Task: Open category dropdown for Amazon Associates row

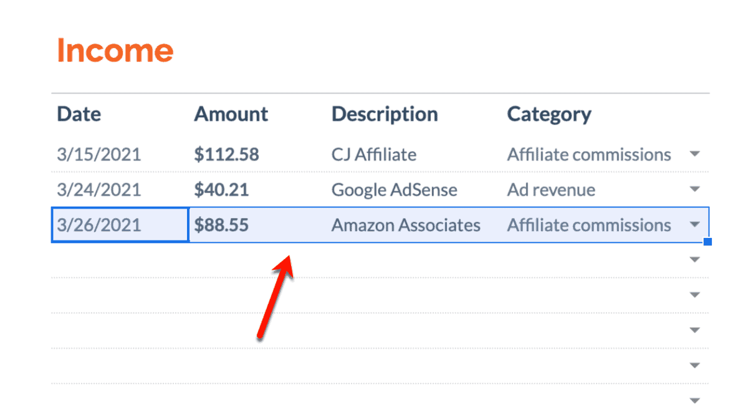Action: tap(695, 225)
